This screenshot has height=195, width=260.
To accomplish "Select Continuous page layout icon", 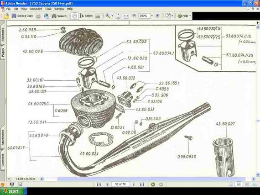I will [x=239, y=184].
